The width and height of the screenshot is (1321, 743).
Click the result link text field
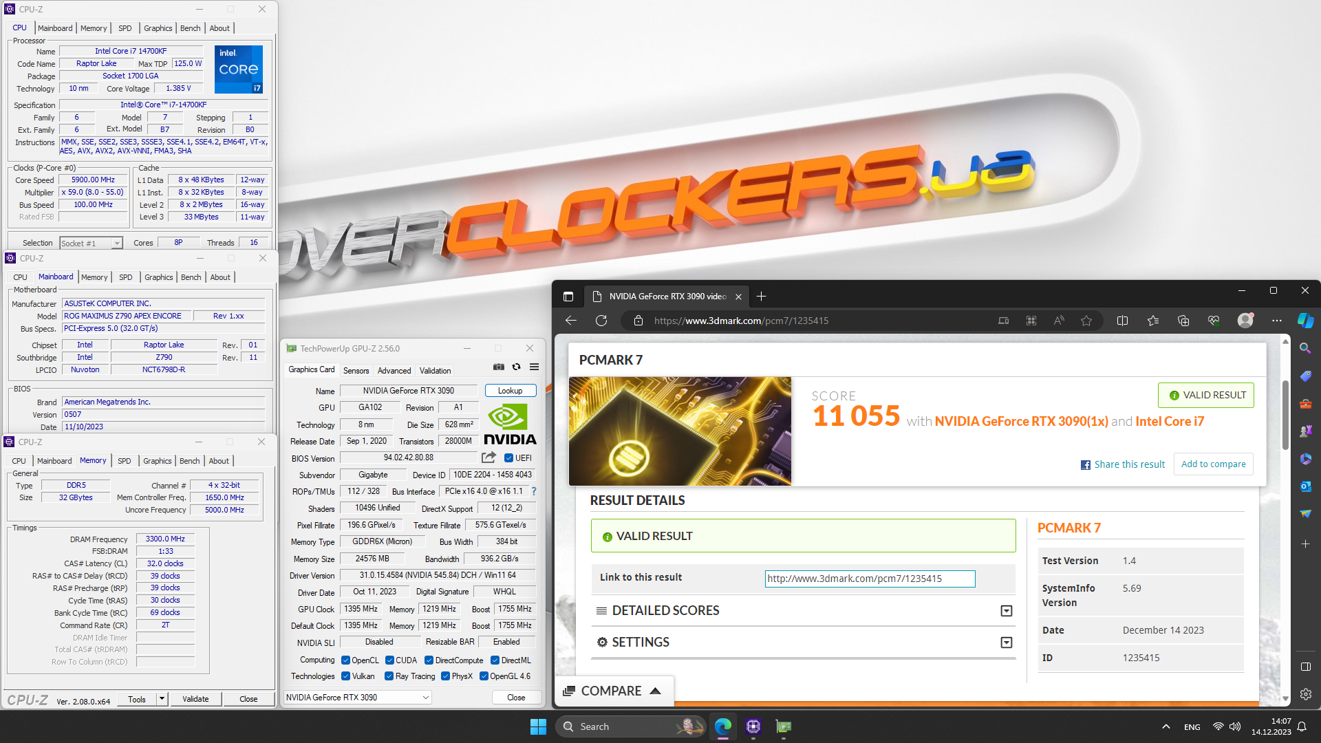870,579
